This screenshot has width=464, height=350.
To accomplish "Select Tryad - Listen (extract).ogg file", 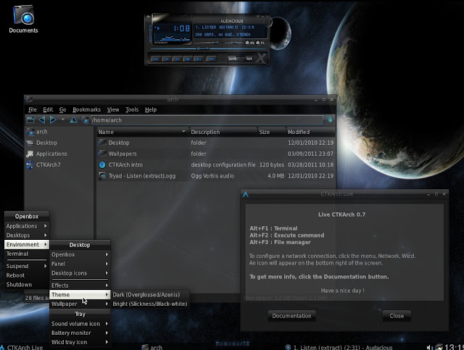I will [216, 176].
